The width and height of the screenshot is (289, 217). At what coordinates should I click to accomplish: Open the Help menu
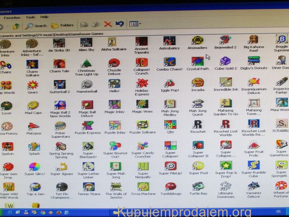[44, 17]
